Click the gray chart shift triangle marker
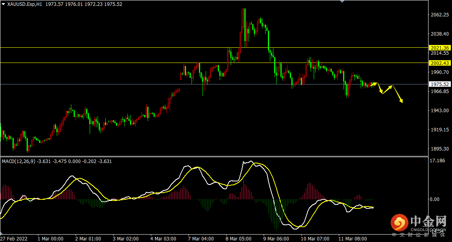Image resolution: width=452 pixels, height=242 pixels. click(x=342, y=2)
